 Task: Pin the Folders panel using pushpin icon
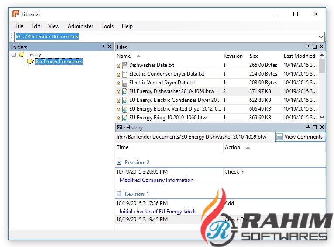tap(103, 47)
